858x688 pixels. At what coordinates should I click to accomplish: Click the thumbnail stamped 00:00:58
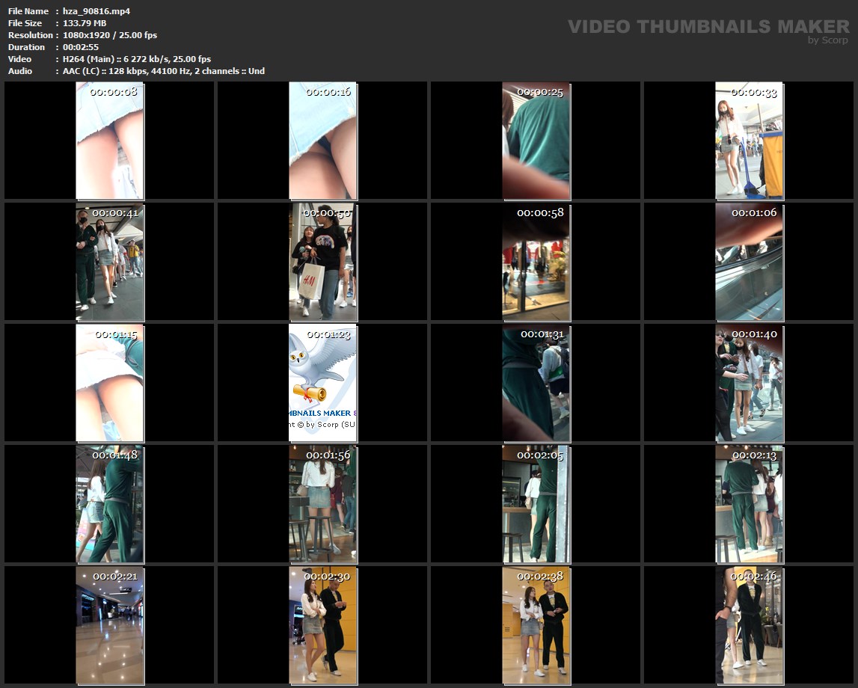(x=536, y=262)
